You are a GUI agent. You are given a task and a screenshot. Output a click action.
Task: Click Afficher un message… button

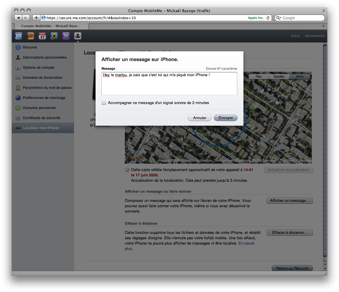[290, 201]
